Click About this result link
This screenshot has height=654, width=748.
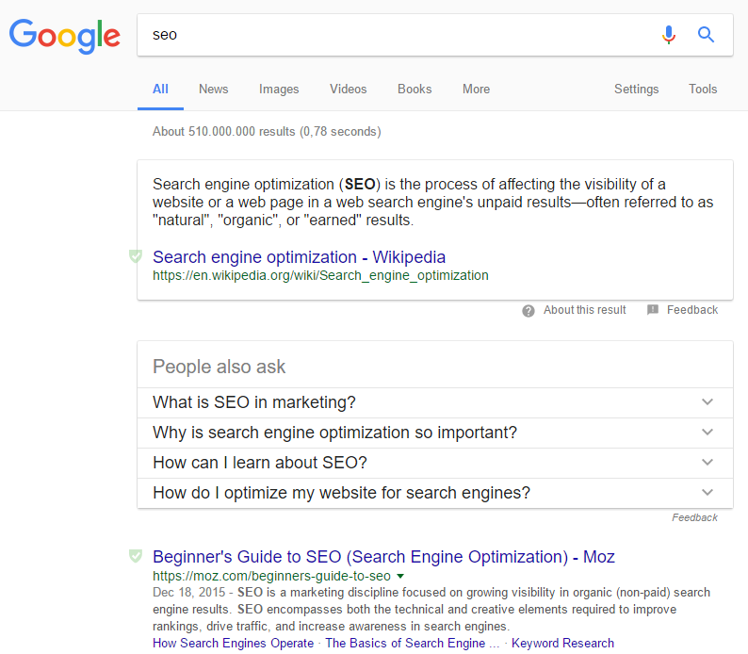[584, 310]
